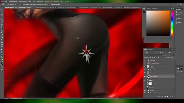Select the Eyedropper tool
Screen dimensions: 184x103
[x=2, y=22]
